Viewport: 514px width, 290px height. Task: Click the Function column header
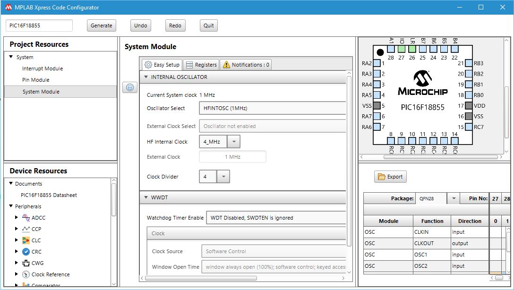[x=432, y=221]
